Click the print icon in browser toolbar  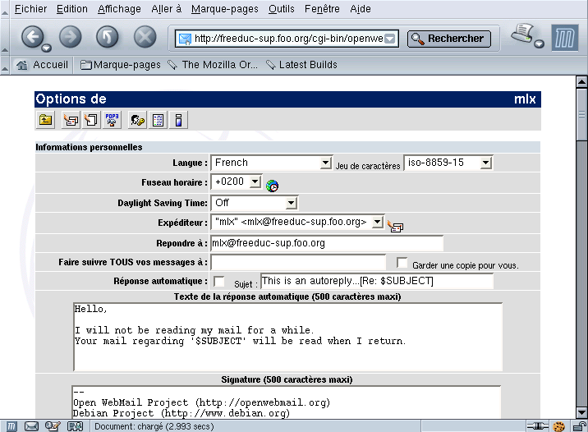click(523, 35)
